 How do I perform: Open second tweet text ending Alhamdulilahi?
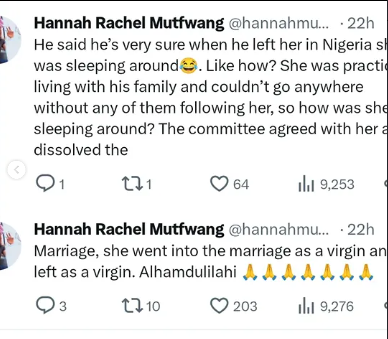tap(210, 261)
